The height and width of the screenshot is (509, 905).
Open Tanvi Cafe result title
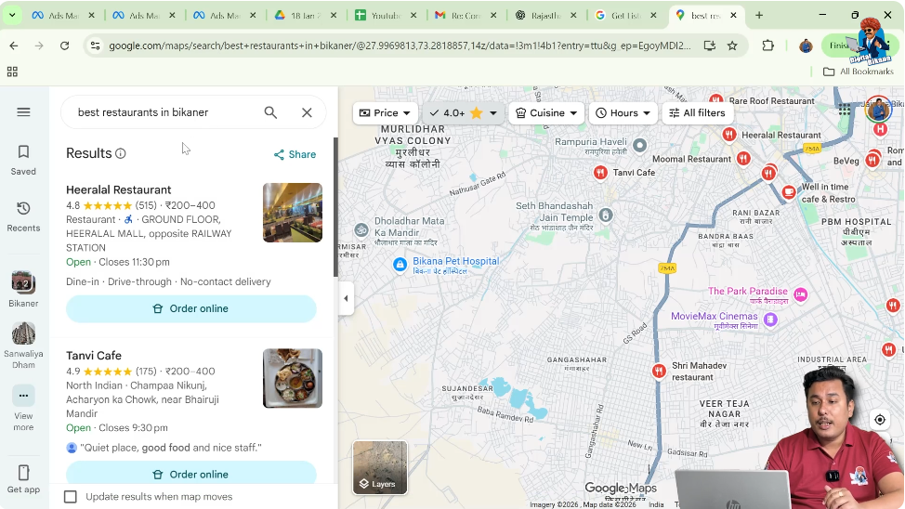click(94, 356)
